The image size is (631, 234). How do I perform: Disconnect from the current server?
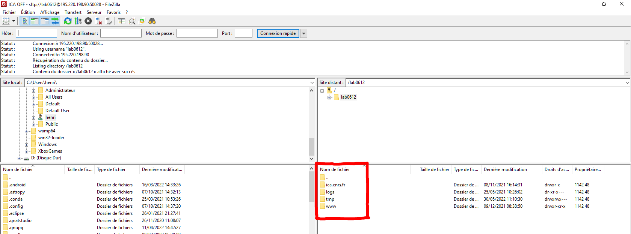click(99, 21)
